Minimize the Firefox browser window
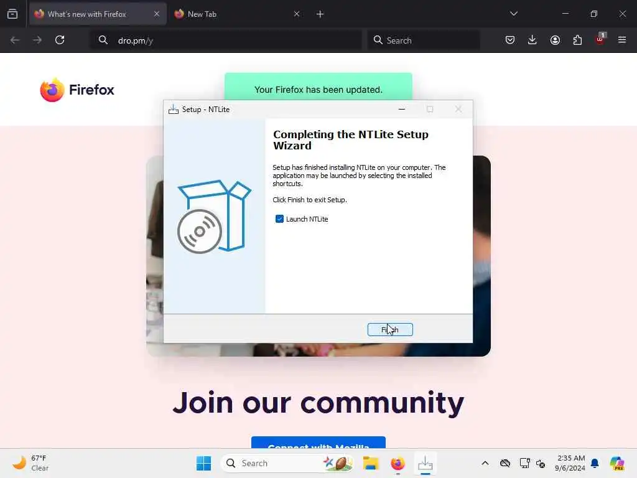The image size is (637, 478). pos(565,14)
